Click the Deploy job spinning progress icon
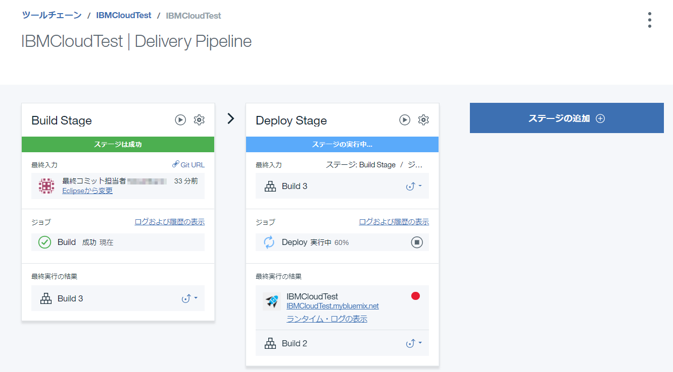673x372 pixels. (269, 242)
